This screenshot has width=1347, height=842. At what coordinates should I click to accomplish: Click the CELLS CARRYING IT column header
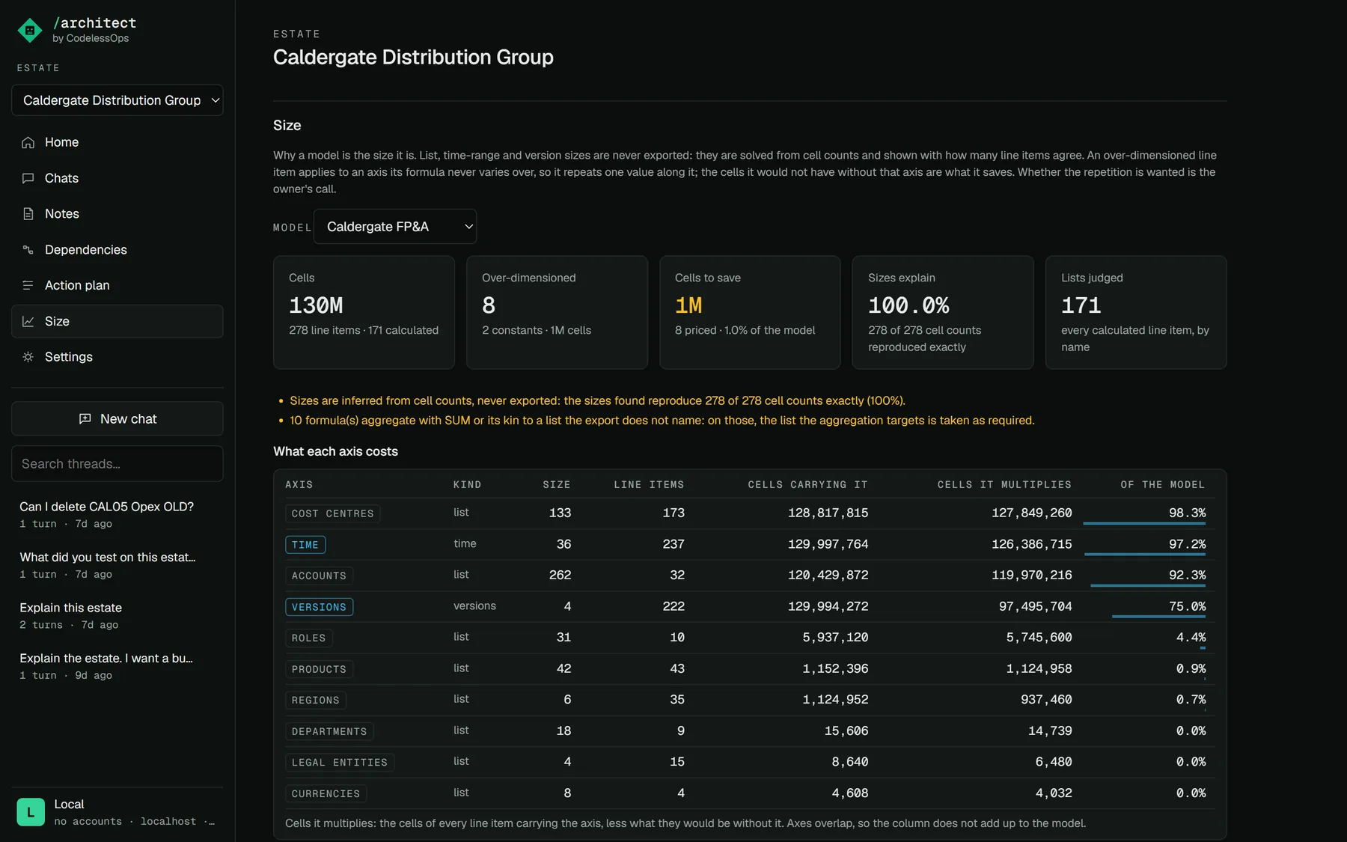807,485
